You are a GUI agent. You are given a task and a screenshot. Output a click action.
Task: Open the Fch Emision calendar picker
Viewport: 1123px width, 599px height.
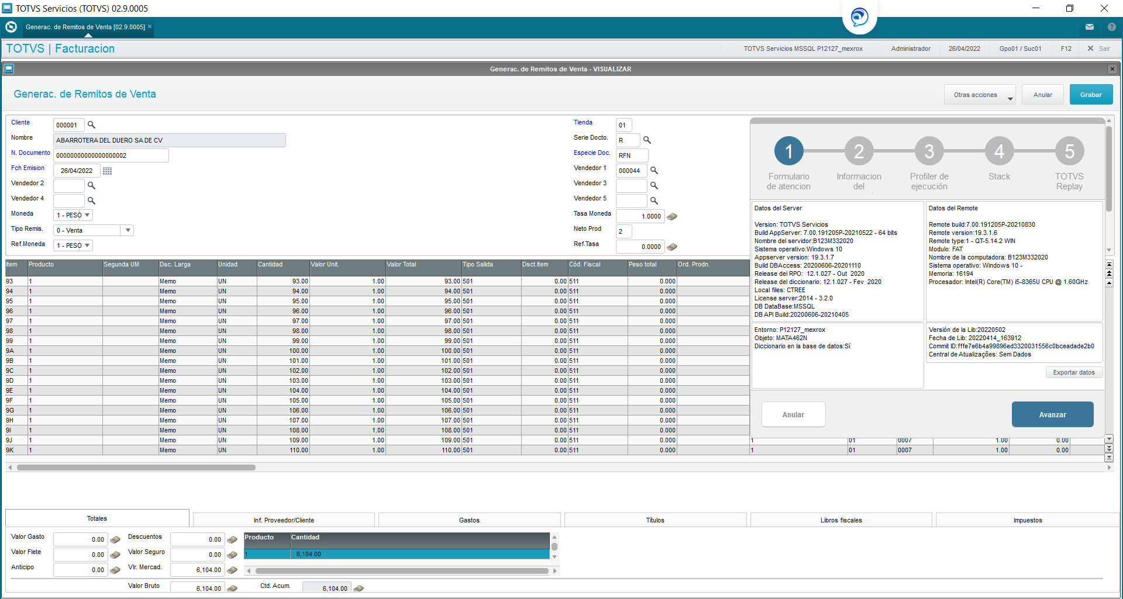pyautogui.click(x=107, y=171)
